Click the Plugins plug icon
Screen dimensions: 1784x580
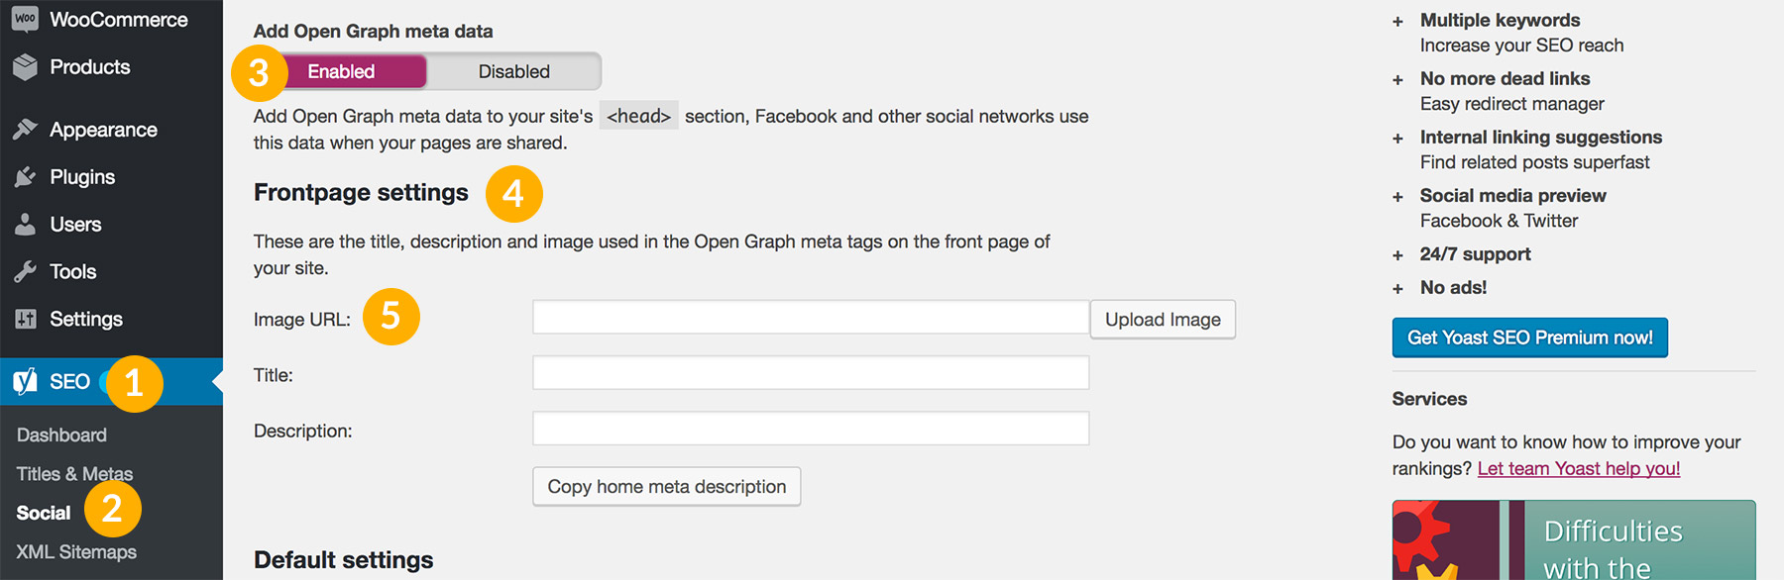pyautogui.click(x=26, y=177)
